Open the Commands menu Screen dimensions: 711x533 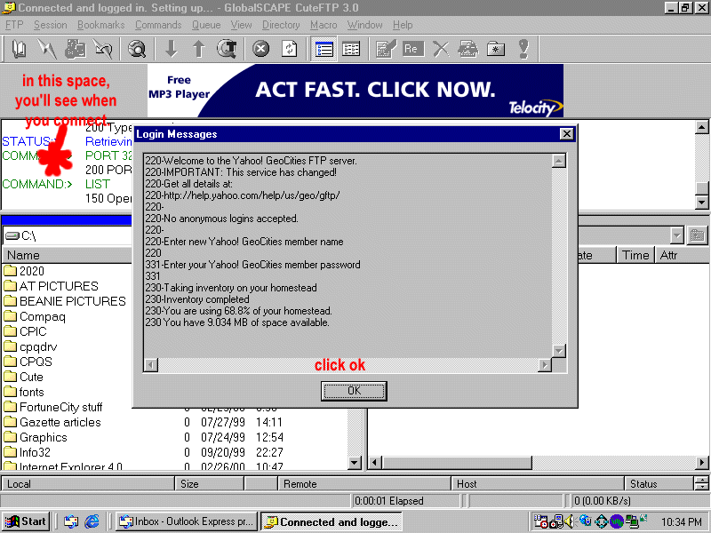coord(158,25)
